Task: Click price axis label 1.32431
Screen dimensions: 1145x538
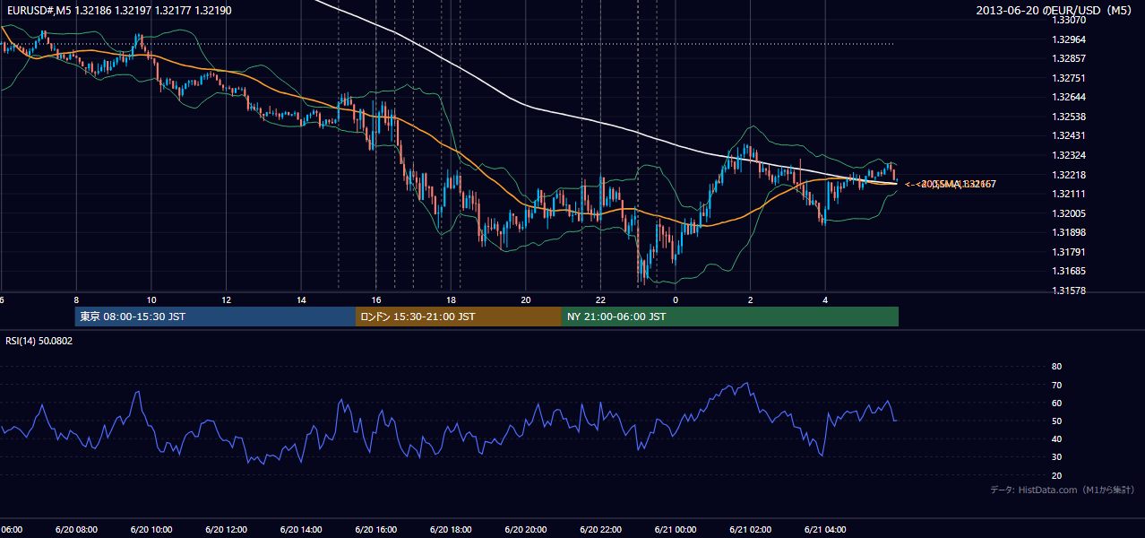Action: click(x=1070, y=135)
